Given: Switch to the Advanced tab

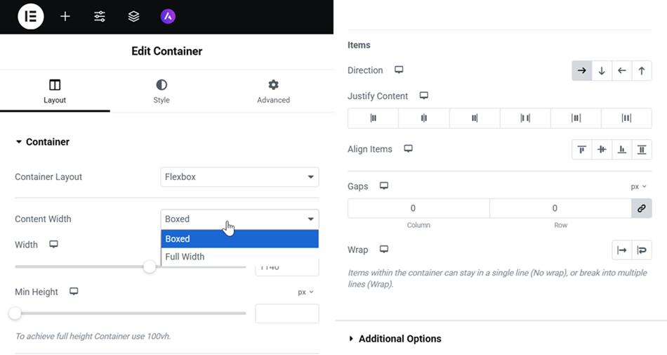Looking at the screenshot, I should pyautogui.click(x=274, y=91).
